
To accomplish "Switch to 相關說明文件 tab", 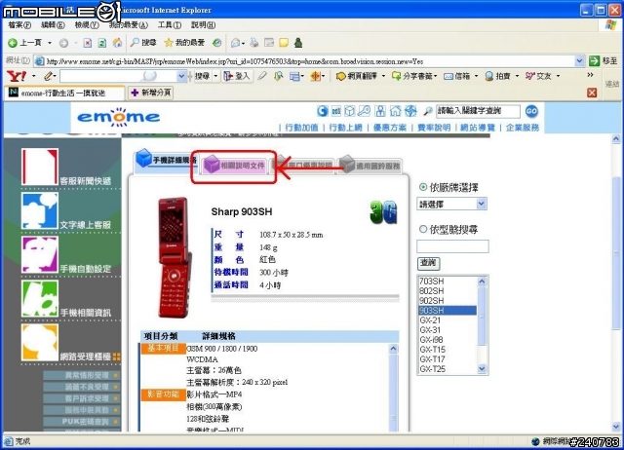I will pyautogui.click(x=234, y=166).
